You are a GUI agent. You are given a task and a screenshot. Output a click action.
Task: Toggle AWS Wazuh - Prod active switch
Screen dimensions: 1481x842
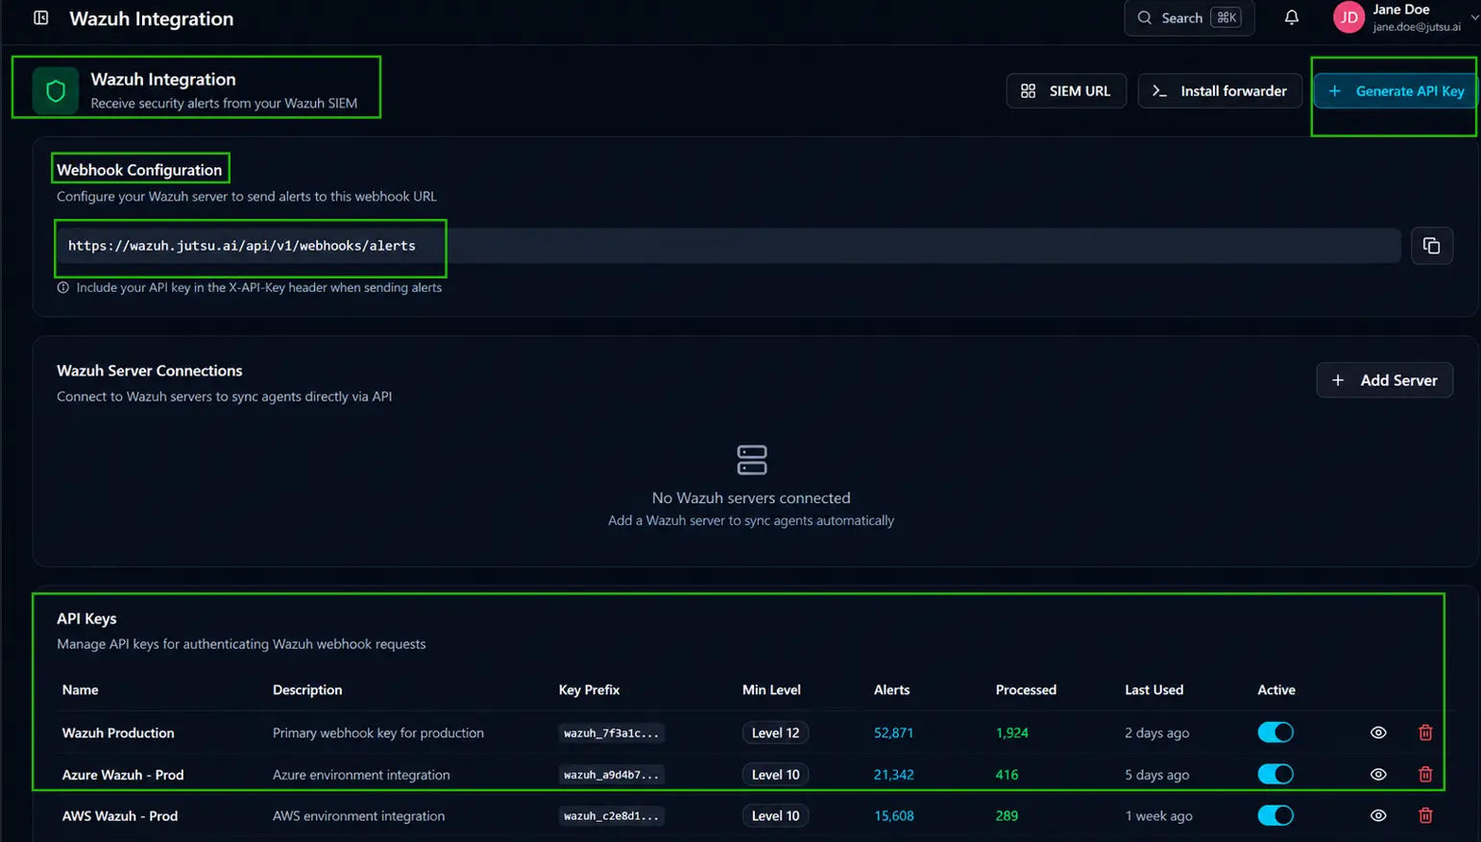pyautogui.click(x=1275, y=815)
